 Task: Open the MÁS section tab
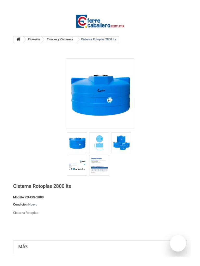[x=23, y=247]
